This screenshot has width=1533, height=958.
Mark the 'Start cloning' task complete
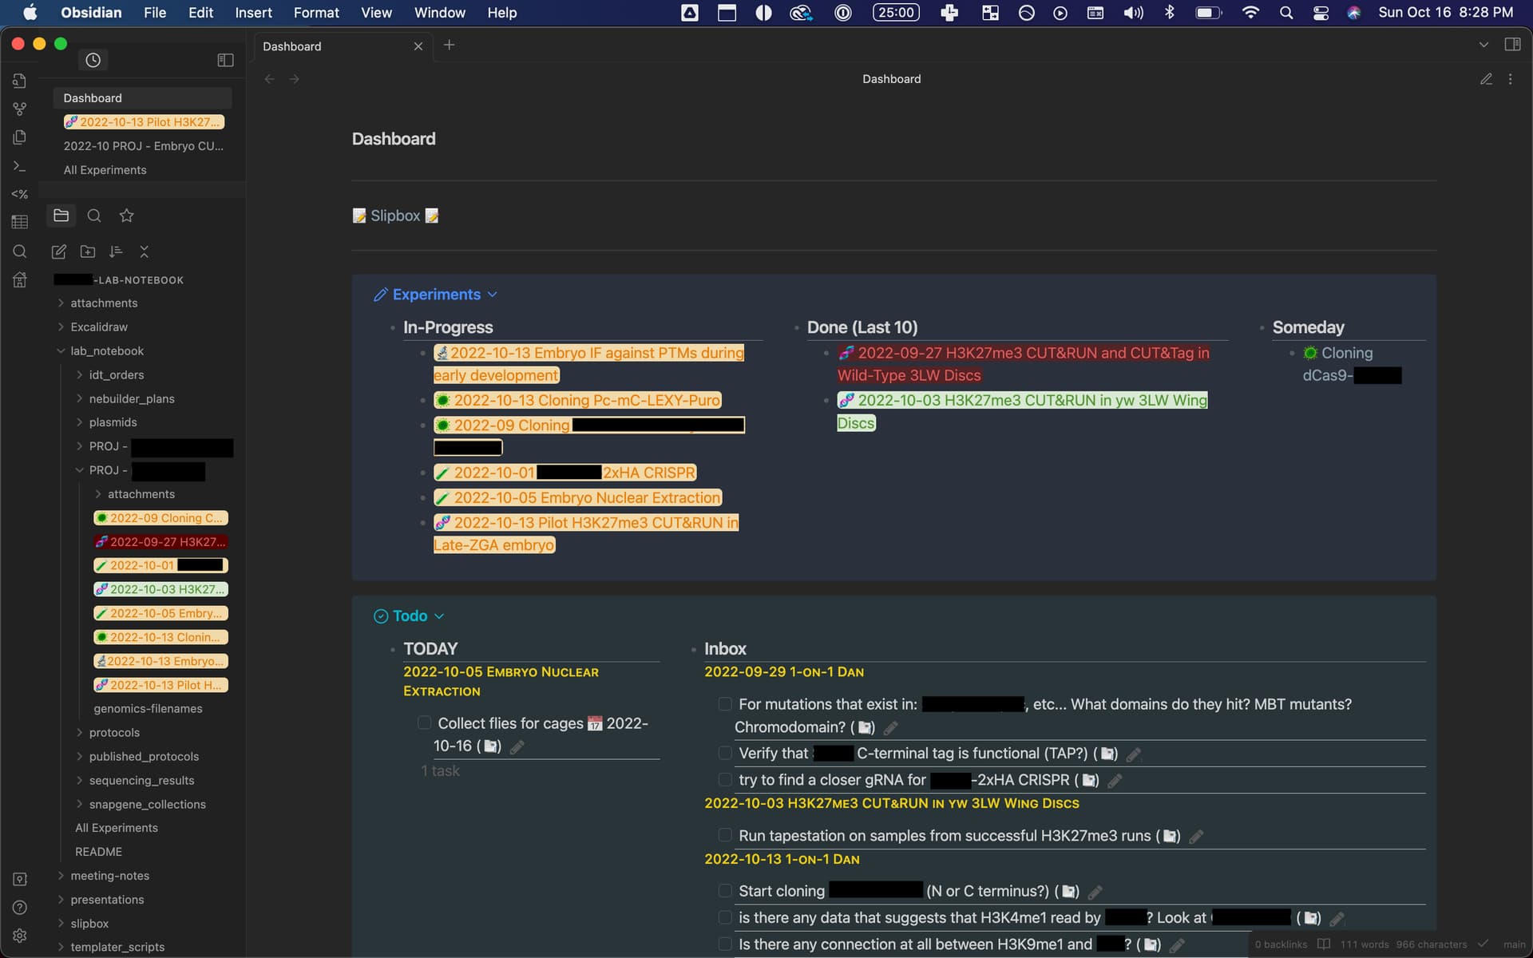[x=725, y=891]
